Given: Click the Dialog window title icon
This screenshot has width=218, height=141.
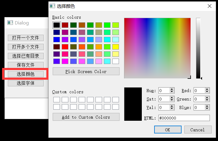Looking at the screenshot, I should coord(10,22).
